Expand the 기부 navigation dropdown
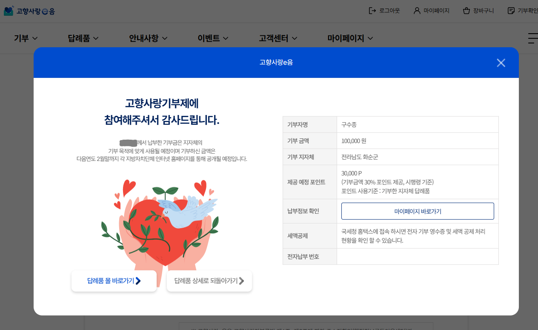 pyautogui.click(x=26, y=38)
